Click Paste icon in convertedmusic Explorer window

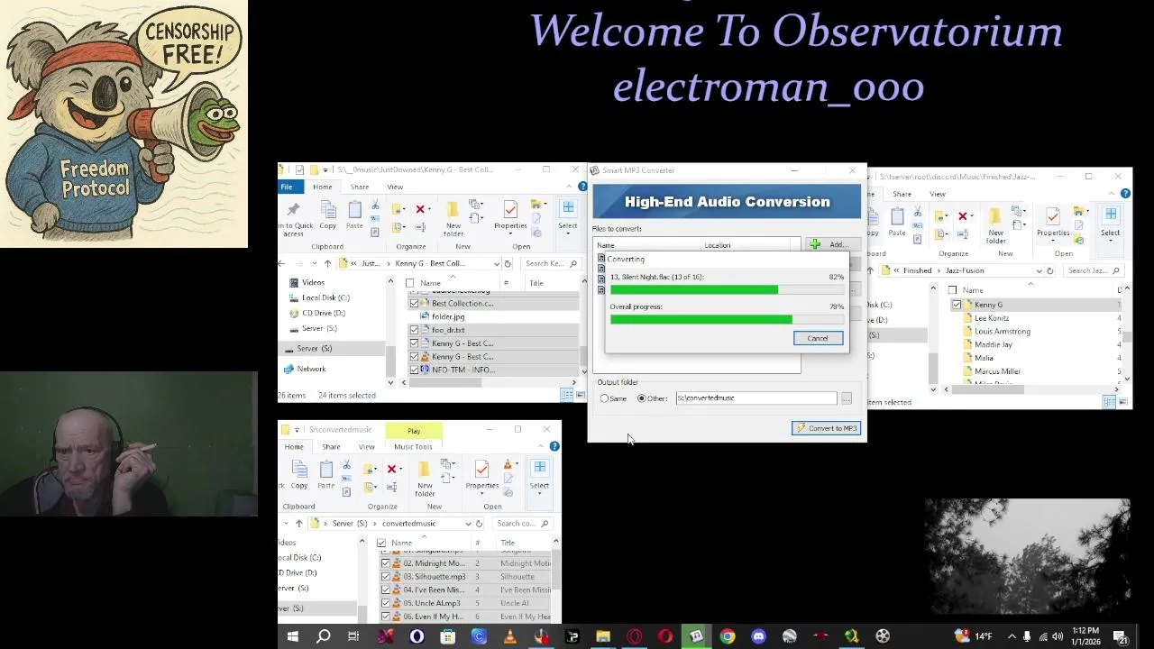(325, 471)
